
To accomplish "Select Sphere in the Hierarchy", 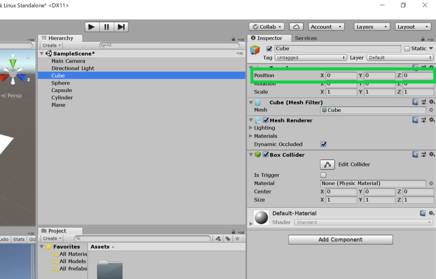I will tap(60, 83).
